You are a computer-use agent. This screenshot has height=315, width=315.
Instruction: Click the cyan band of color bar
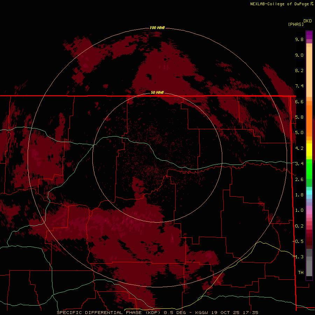pos(309,192)
